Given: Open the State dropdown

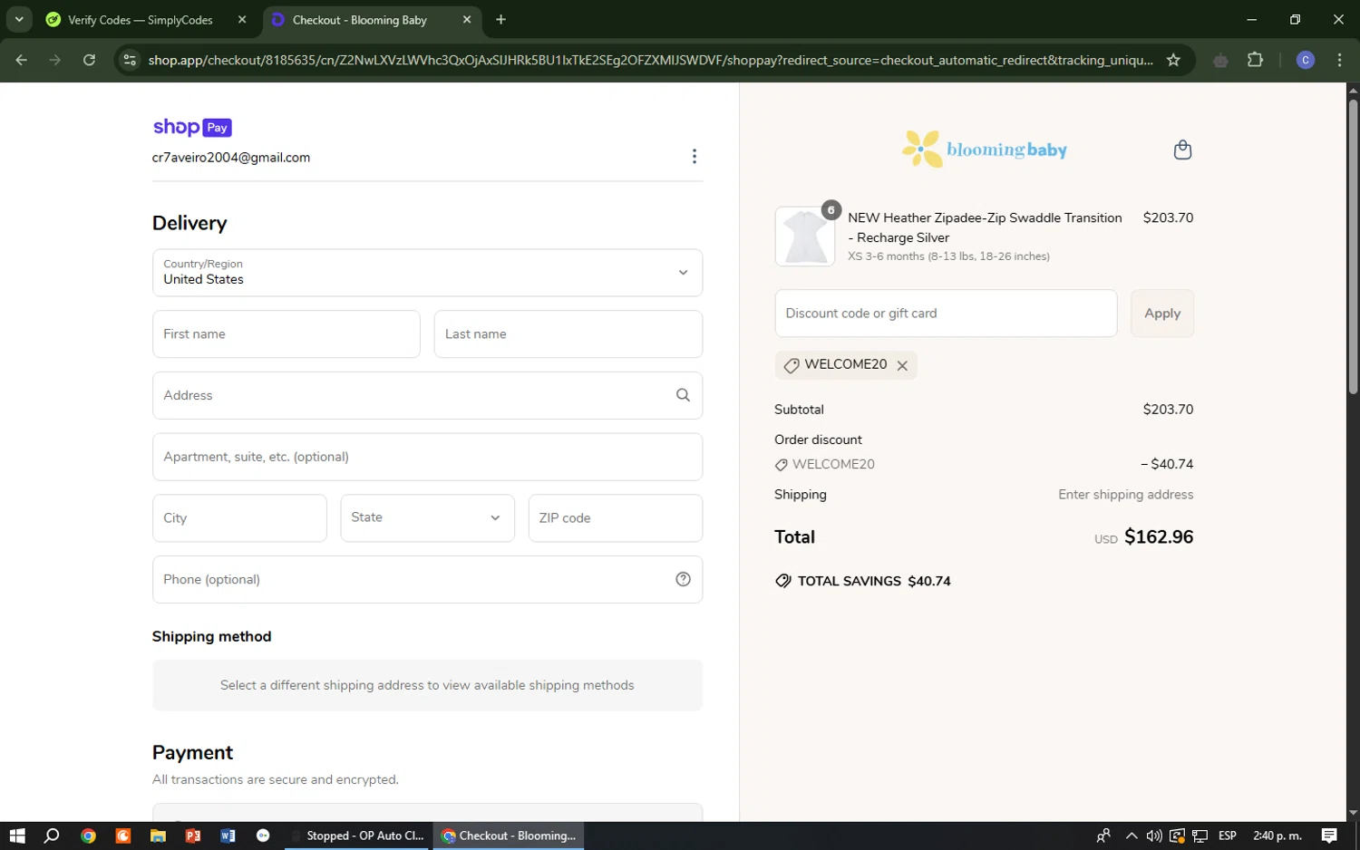Looking at the screenshot, I should pos(427,517).
